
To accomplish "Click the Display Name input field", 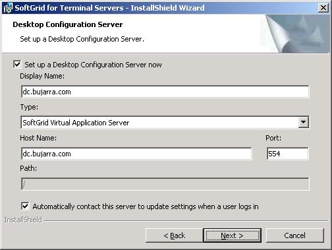I will tap(165, 92).
